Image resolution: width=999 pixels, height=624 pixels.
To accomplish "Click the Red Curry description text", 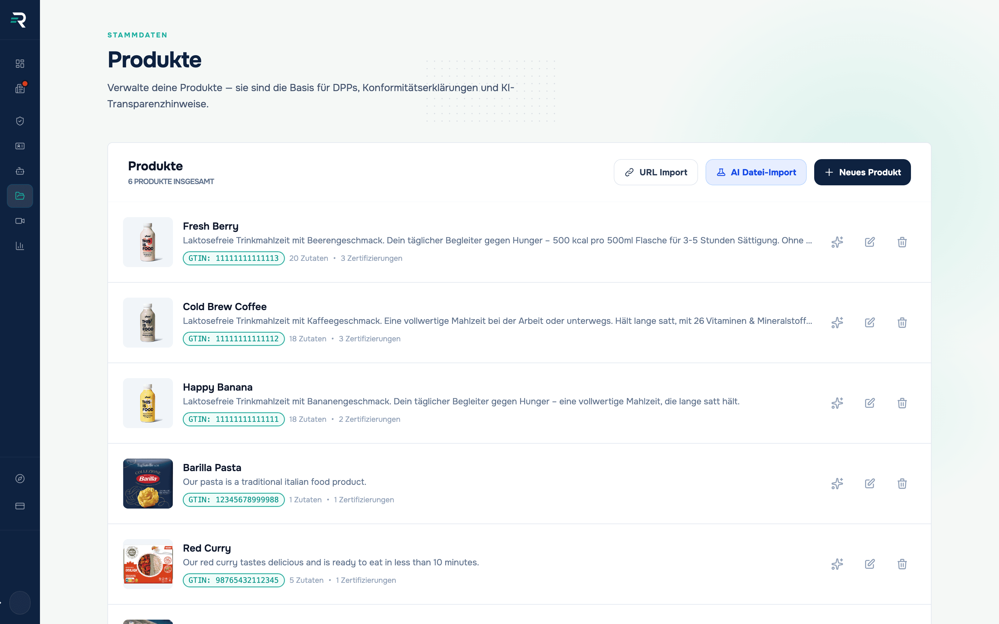I will click(x=331, y=563).
